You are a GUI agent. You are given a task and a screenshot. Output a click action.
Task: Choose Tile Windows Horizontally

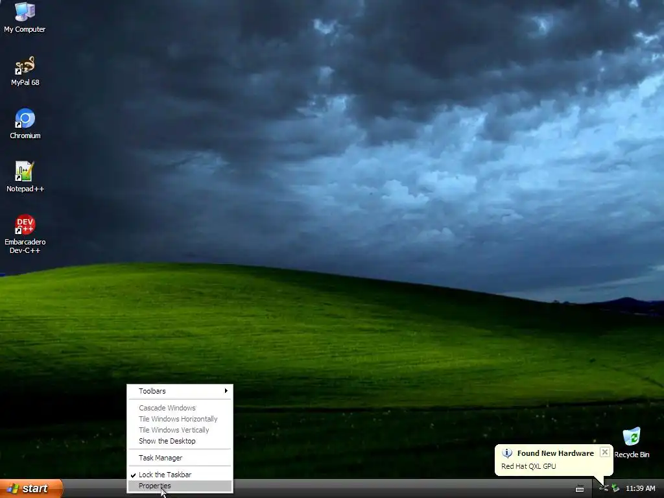pyautogui.click(x=180, y=419)
